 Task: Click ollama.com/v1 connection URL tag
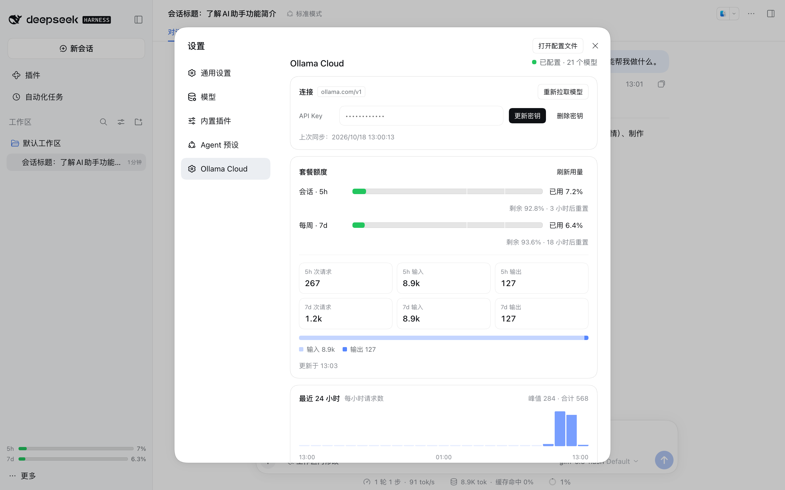pos(341,92)
